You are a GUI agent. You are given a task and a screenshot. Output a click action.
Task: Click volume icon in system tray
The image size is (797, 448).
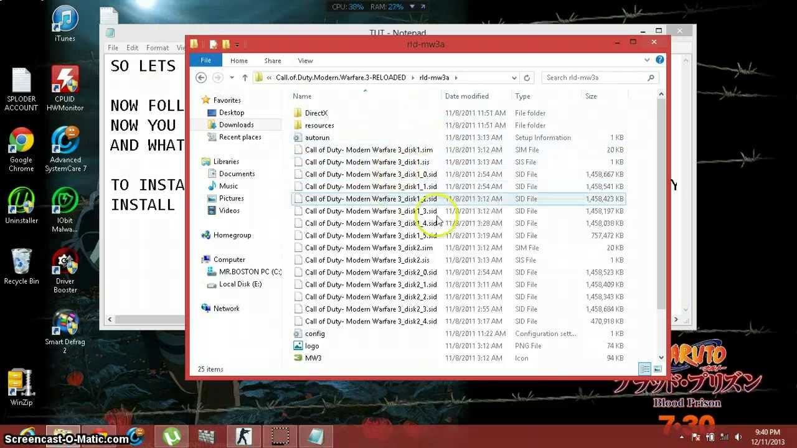click(738, 437)
